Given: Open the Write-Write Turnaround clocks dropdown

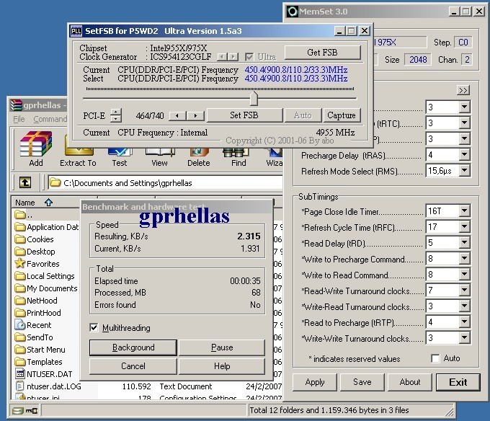Looking at the screenshot, I should 464,338.
